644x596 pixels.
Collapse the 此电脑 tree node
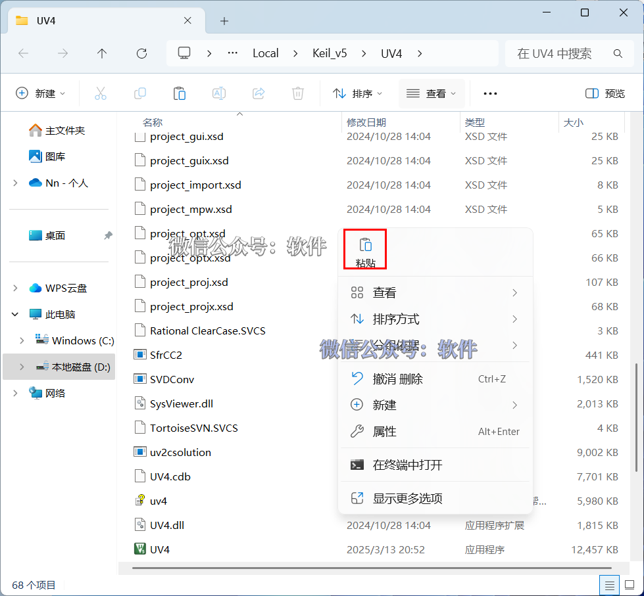point(15,314)
